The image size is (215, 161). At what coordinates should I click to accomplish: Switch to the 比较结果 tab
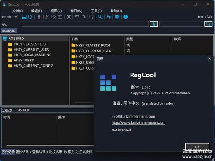tap(56, 152)
